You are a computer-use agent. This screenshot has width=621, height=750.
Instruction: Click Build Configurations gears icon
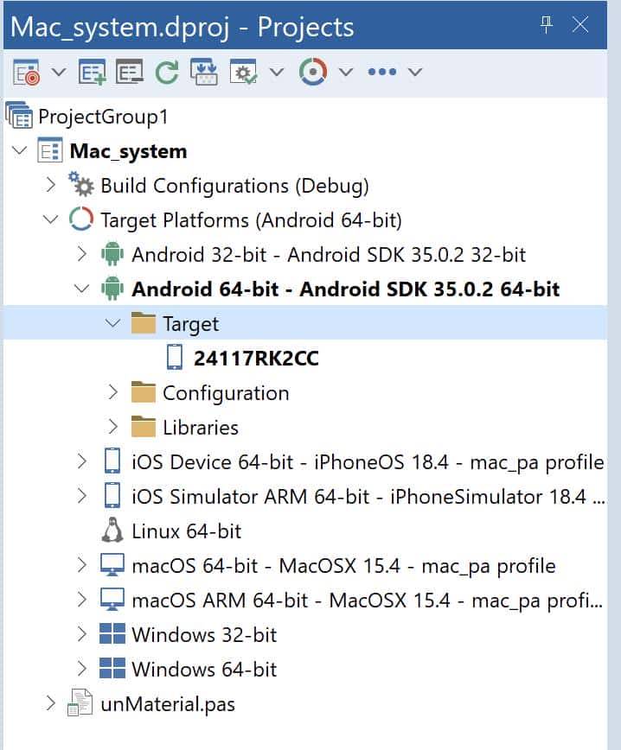tap(81, 184)
